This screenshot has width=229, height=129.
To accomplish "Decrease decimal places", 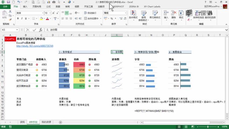I will point(125,18).
